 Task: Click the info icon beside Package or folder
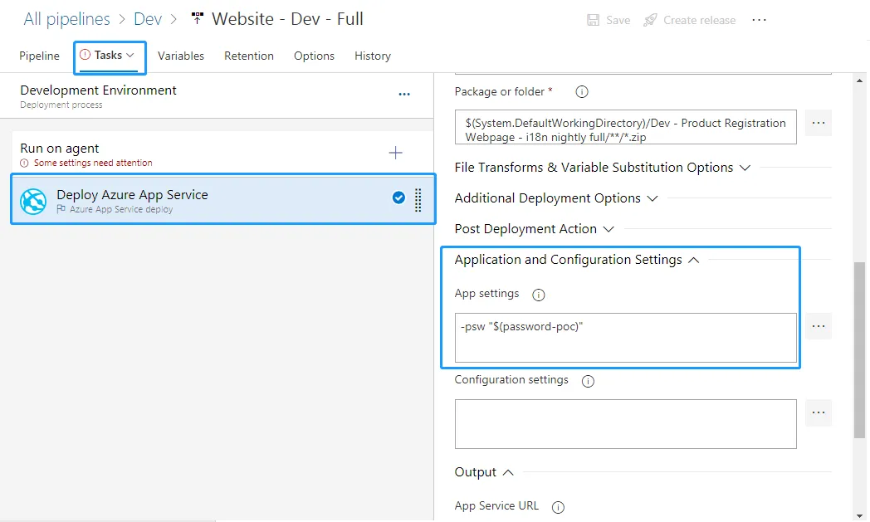(582, 92)
